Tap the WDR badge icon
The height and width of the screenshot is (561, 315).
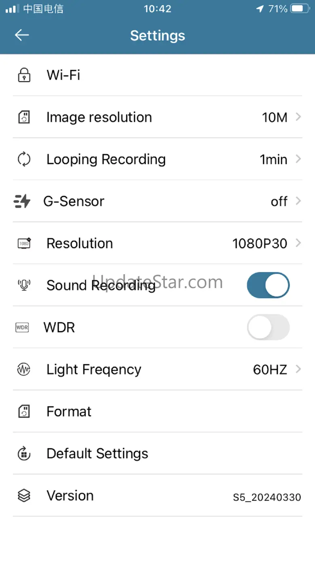tap(22, 327)
